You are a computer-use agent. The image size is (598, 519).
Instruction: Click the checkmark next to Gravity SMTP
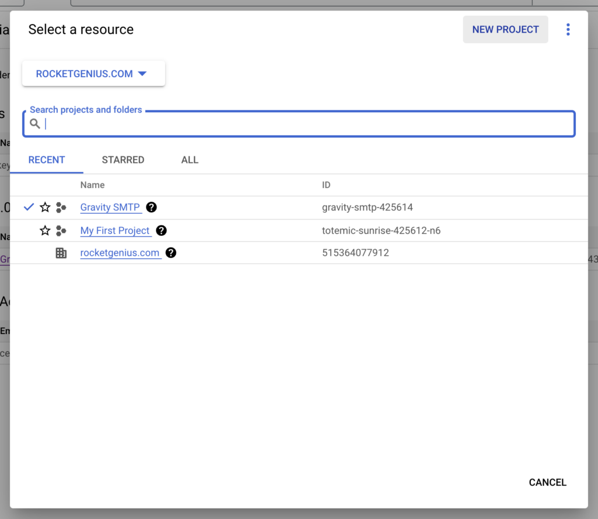29,207
